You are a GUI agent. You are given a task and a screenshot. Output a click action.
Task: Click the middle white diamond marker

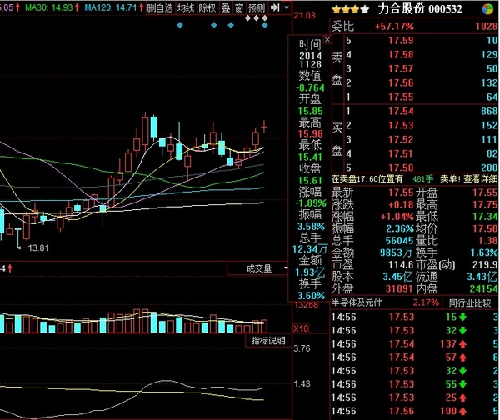(256, 18)
